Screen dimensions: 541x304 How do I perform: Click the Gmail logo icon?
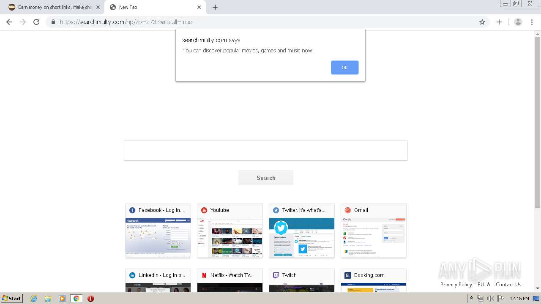pos(348,210)
